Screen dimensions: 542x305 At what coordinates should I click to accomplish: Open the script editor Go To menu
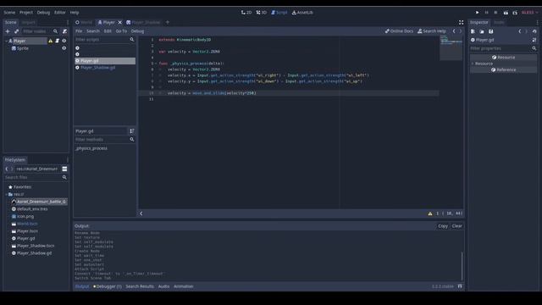[x=121, y=31]
